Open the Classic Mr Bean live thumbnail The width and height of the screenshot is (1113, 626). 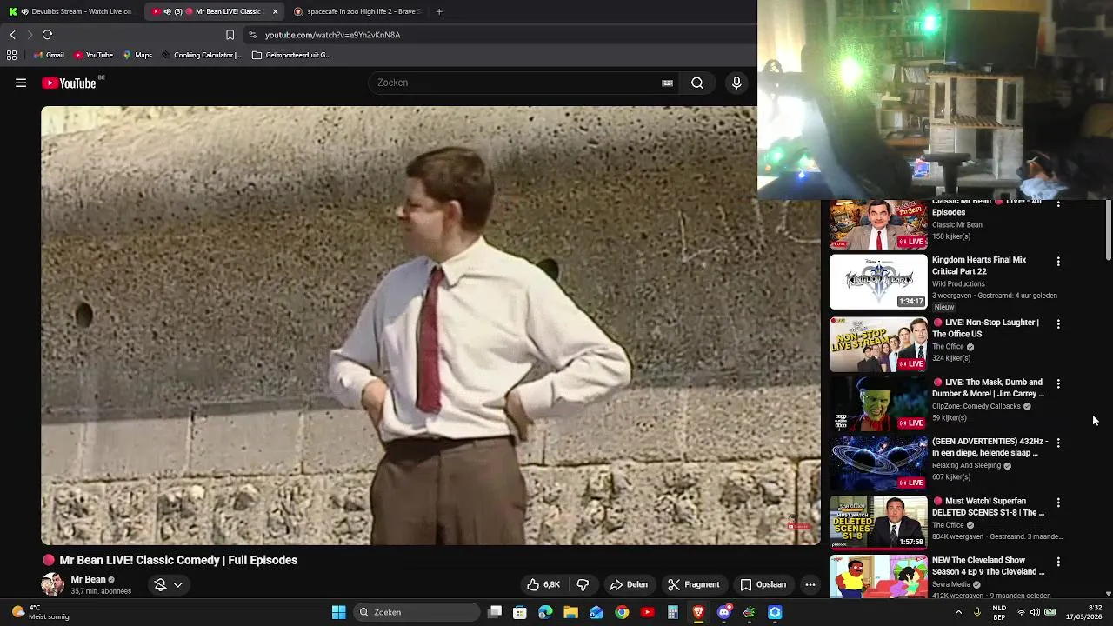pos(878,225)
